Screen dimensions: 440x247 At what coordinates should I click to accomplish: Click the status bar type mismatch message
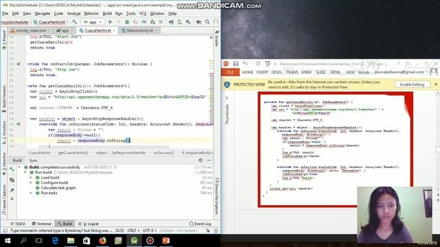pyautogui.click(x=61, y=231)
